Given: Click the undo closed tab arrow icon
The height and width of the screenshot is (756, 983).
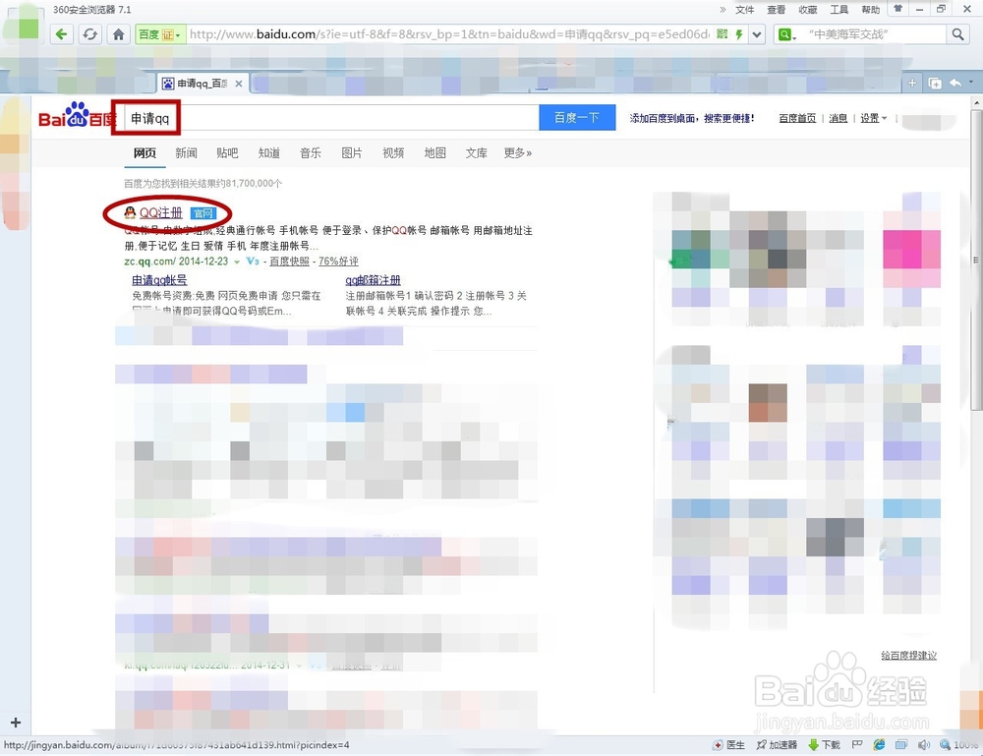Looking at the screenshot, I should click(955, 83).
